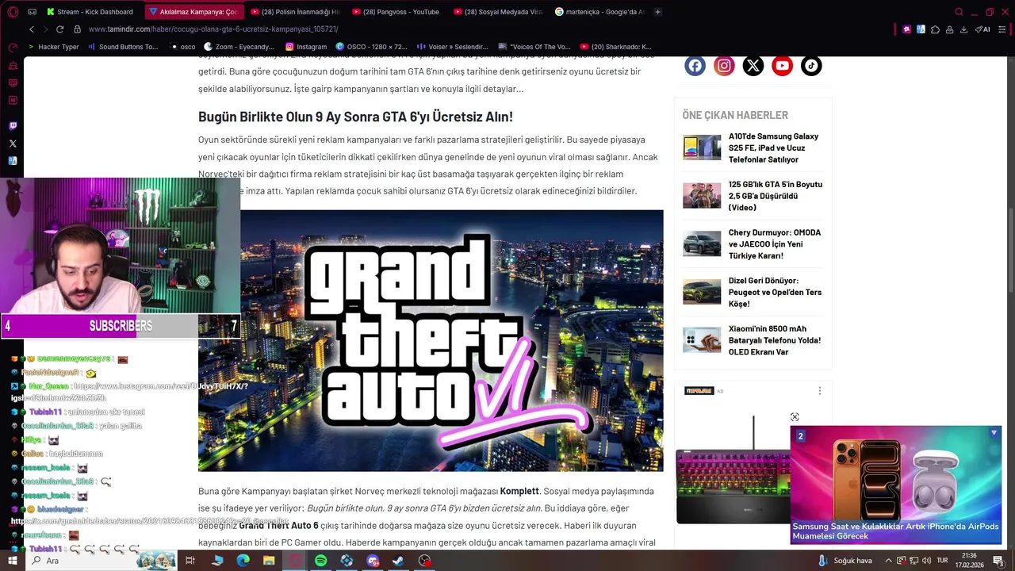Open the ad options three-dot menu
Image resolution: width=1015 pixels, height=571 pixels.
pos(819,391)
